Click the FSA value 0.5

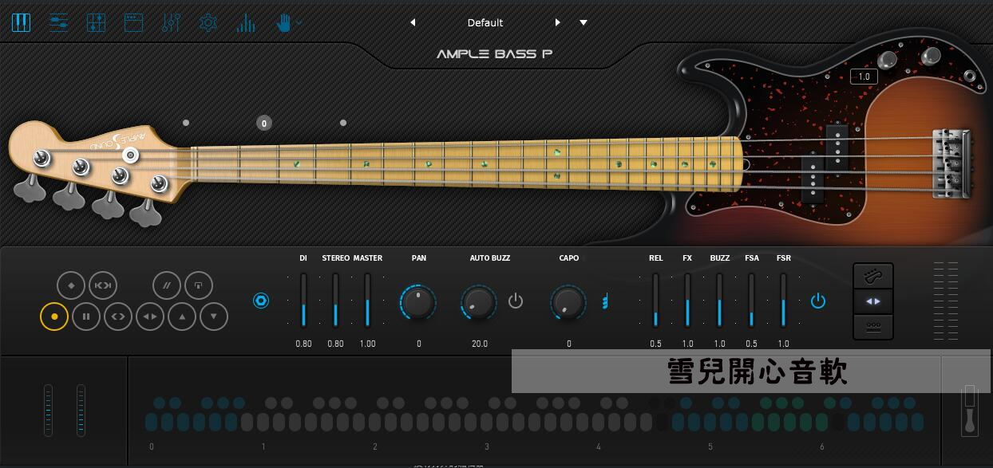tap(751, 344)
